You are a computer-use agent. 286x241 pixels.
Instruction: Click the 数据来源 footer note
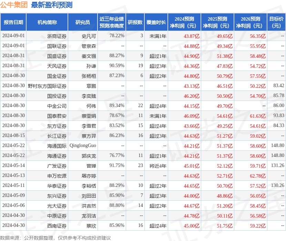(x=55, y=238)
